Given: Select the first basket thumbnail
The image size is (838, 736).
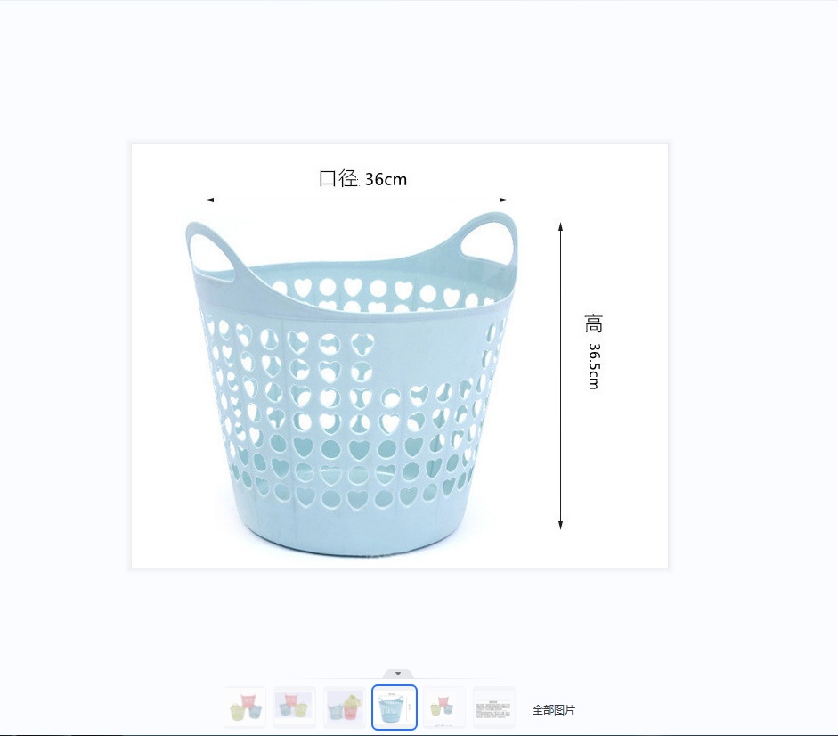Looking at the screenshot, I should [x=245, y=707].
